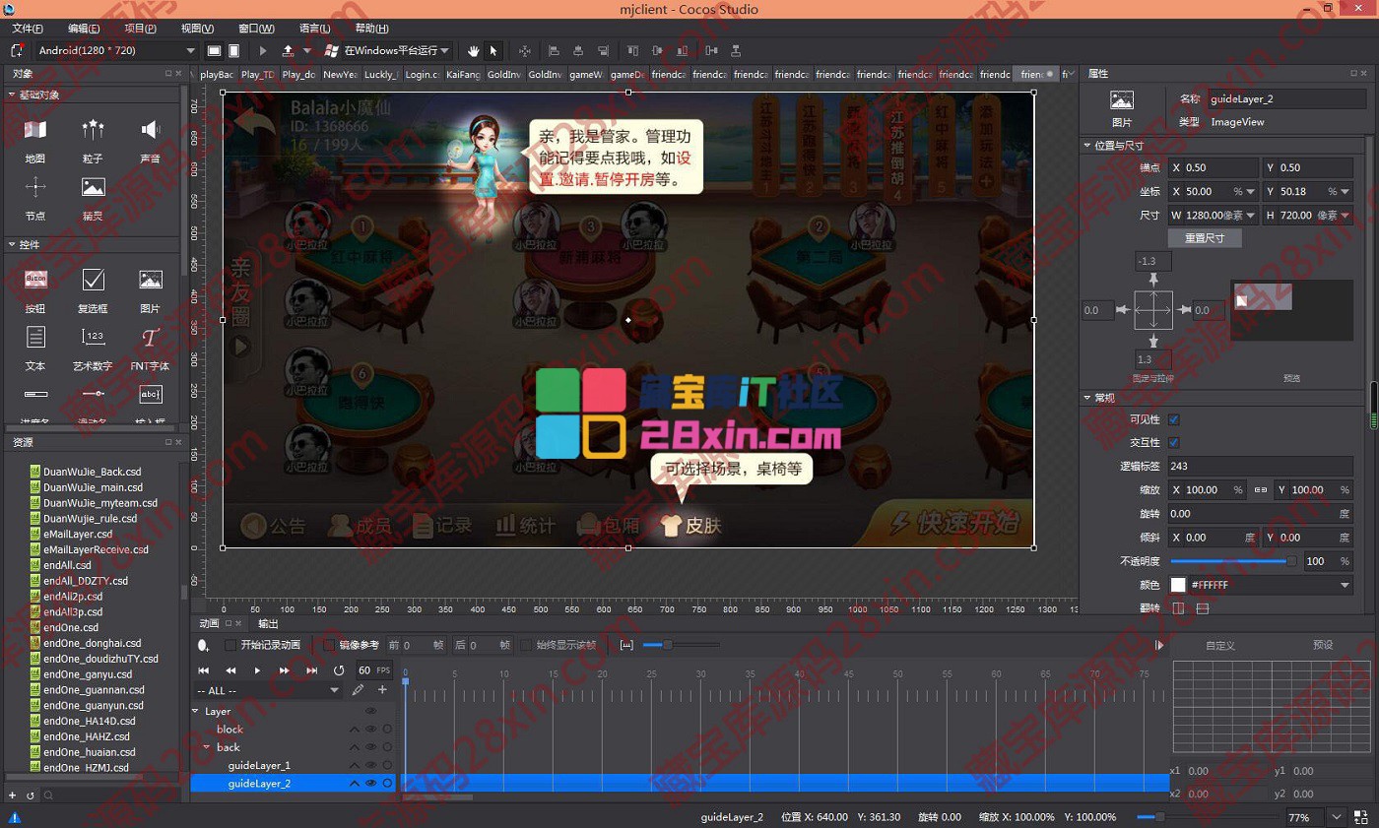Click the 自定义 custom tab in curve panel
1379x828 pixels.
(1220, 645)
